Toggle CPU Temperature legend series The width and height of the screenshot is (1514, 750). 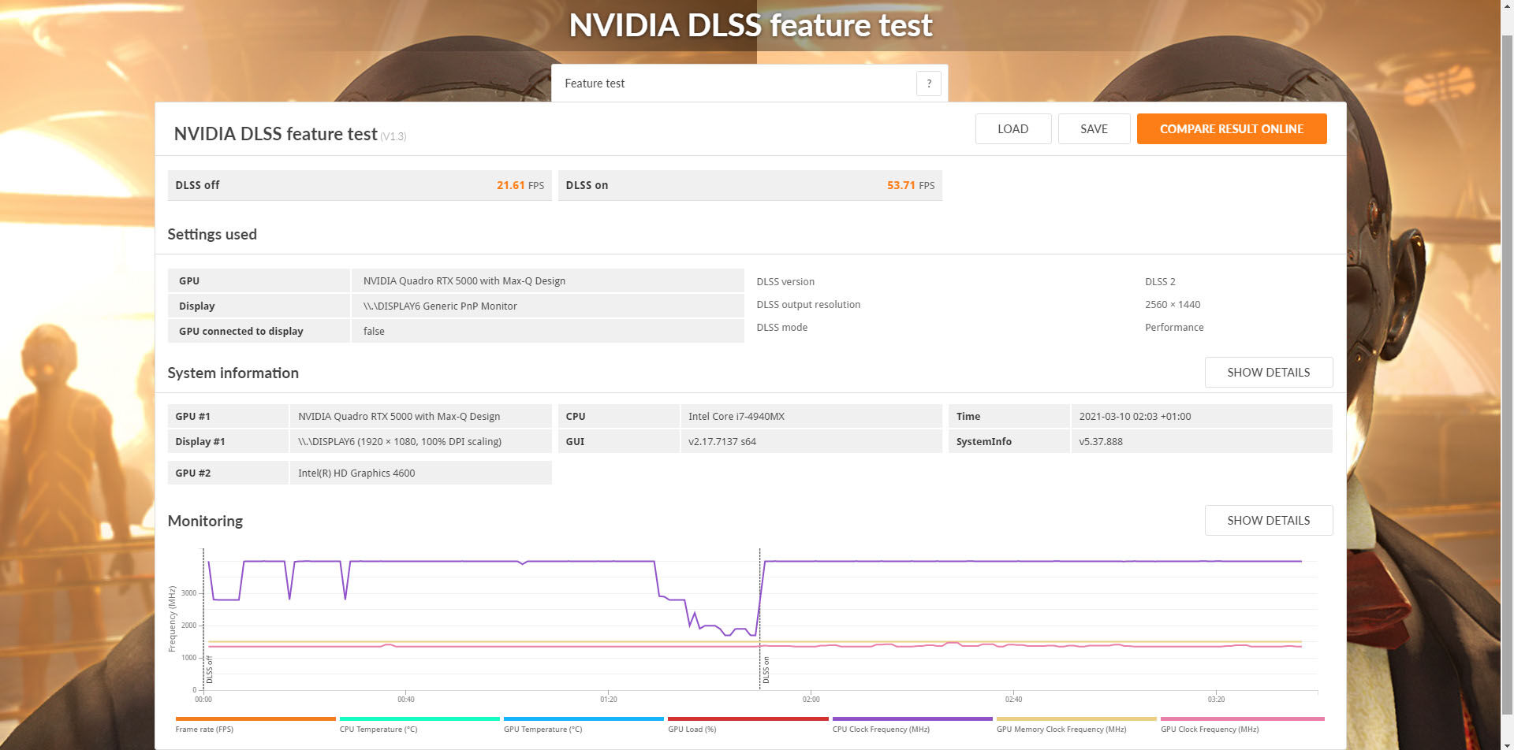click(x=420, y=725)
